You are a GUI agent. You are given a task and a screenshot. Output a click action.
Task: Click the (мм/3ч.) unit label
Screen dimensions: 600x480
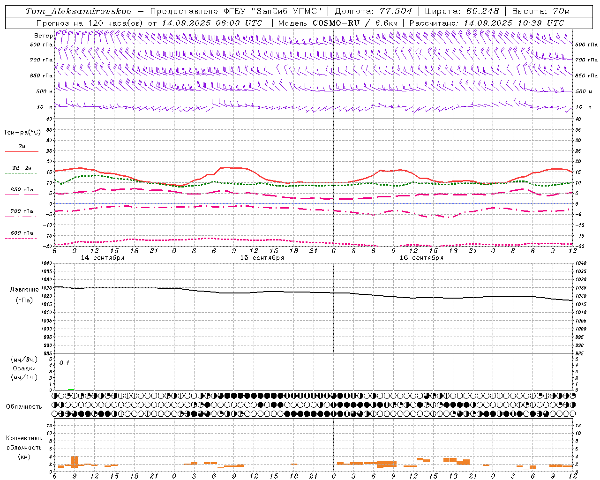point(24,360)
